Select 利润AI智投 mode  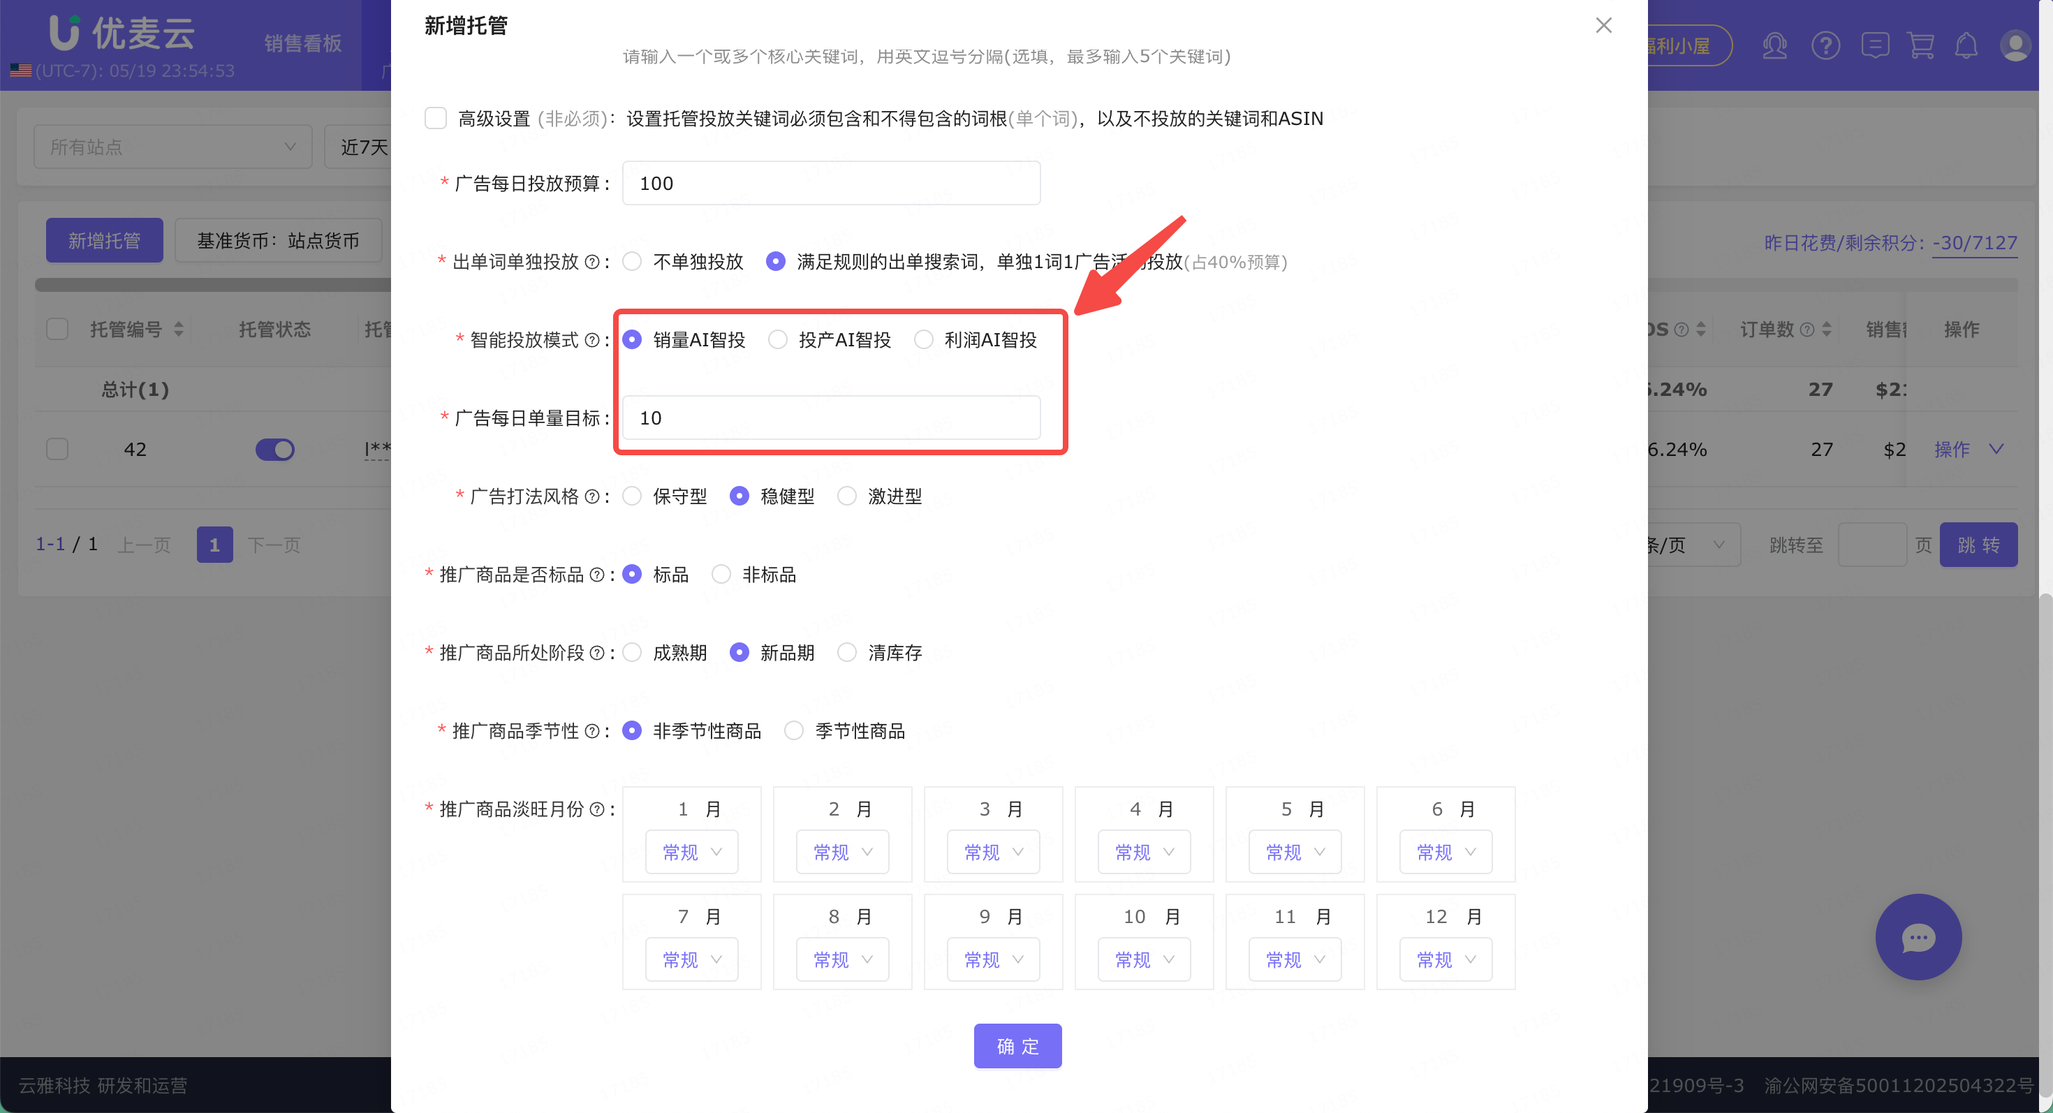pos(924,340)
